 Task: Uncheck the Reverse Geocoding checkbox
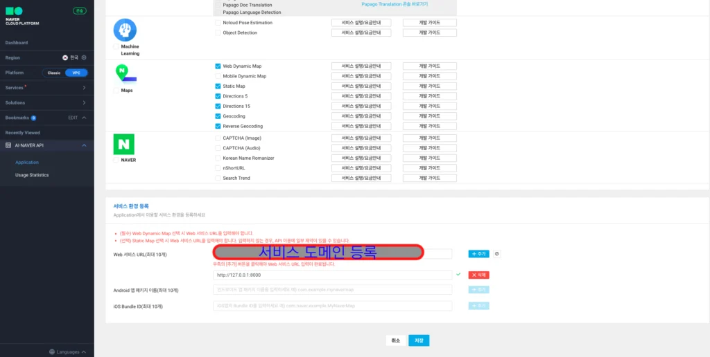[218, 126]
